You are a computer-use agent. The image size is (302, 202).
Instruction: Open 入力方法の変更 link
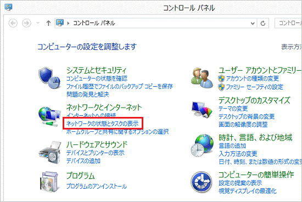pyautogui.click(x=238, y=154)
